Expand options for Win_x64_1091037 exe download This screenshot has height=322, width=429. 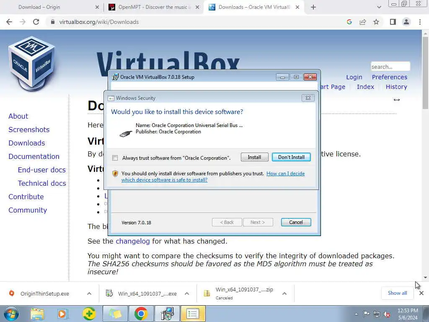click(x=187, y=293)
